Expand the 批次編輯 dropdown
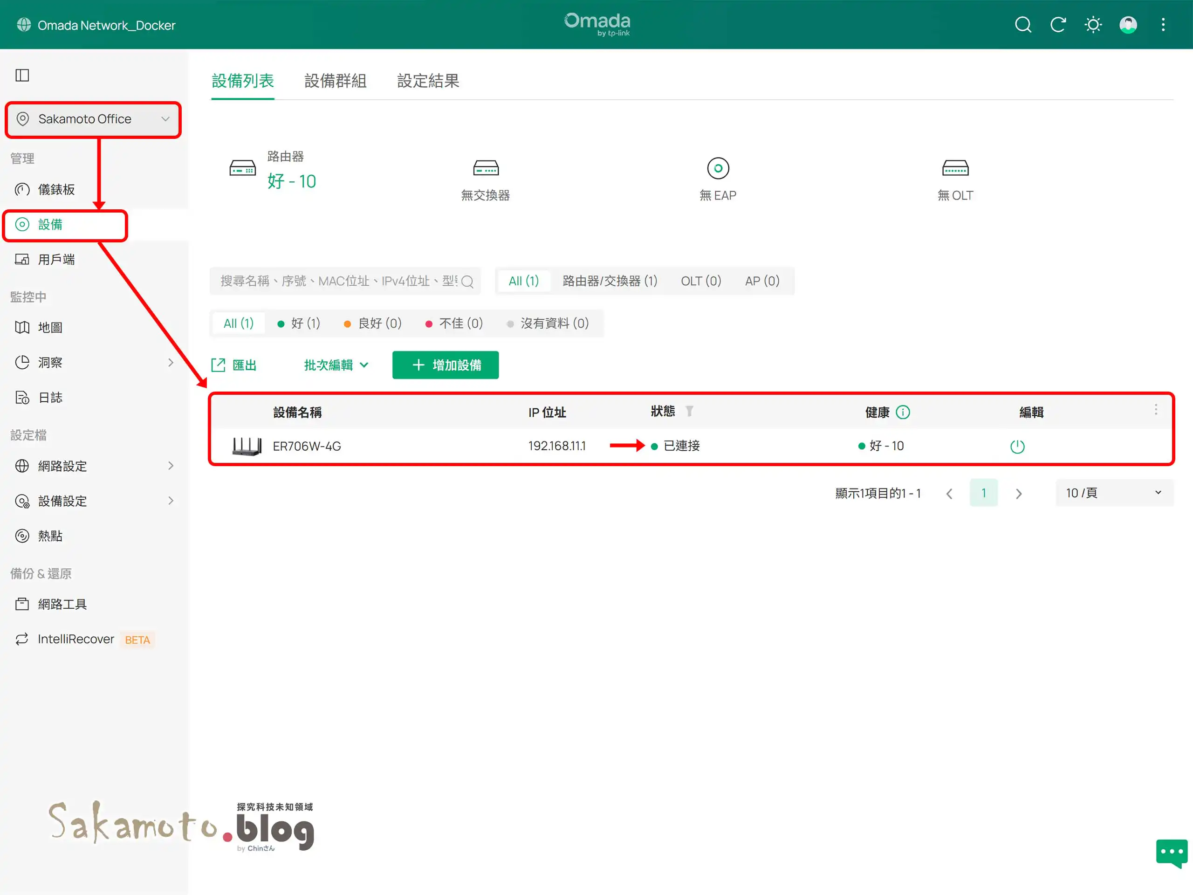Image resolution: width=1193 pixels, height=895 pixels. tap(336, 365)
